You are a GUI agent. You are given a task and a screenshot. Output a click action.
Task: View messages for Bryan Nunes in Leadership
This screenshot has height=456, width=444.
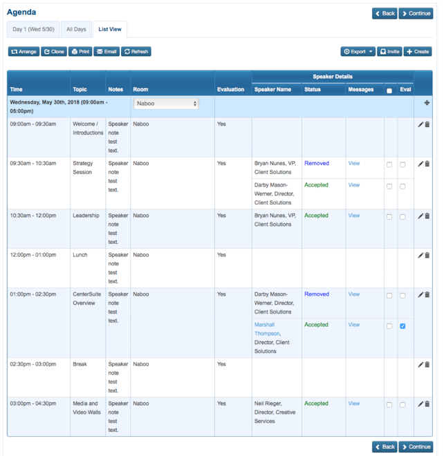point(354,216)
